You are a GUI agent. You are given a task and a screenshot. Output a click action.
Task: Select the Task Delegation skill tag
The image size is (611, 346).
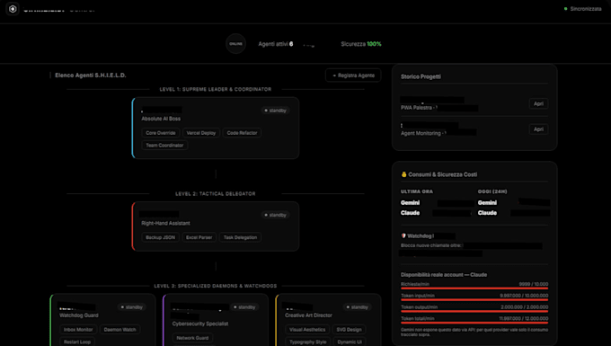(240, 237)
